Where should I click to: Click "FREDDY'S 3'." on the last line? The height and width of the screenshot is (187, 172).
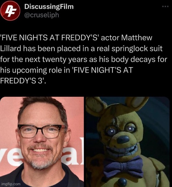point(23,81)
